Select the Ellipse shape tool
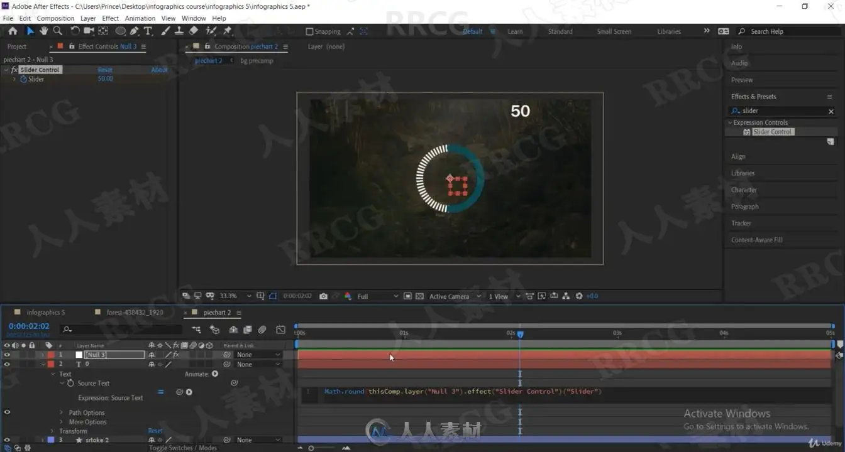Image resolution: width=845 pixels, height=452 pixels. point(120,31)
